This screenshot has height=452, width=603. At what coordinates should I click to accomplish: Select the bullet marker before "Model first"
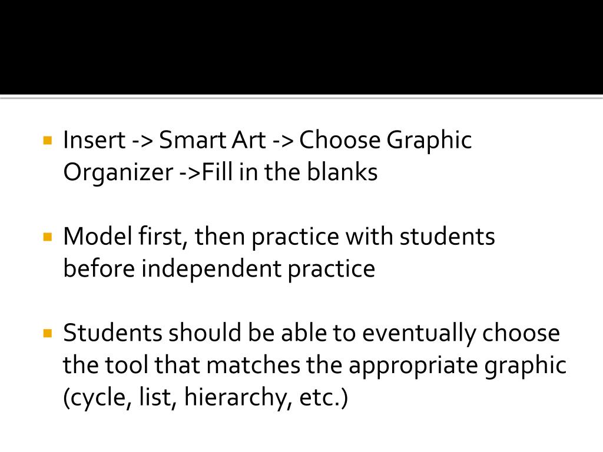click(x=47, y=238)
